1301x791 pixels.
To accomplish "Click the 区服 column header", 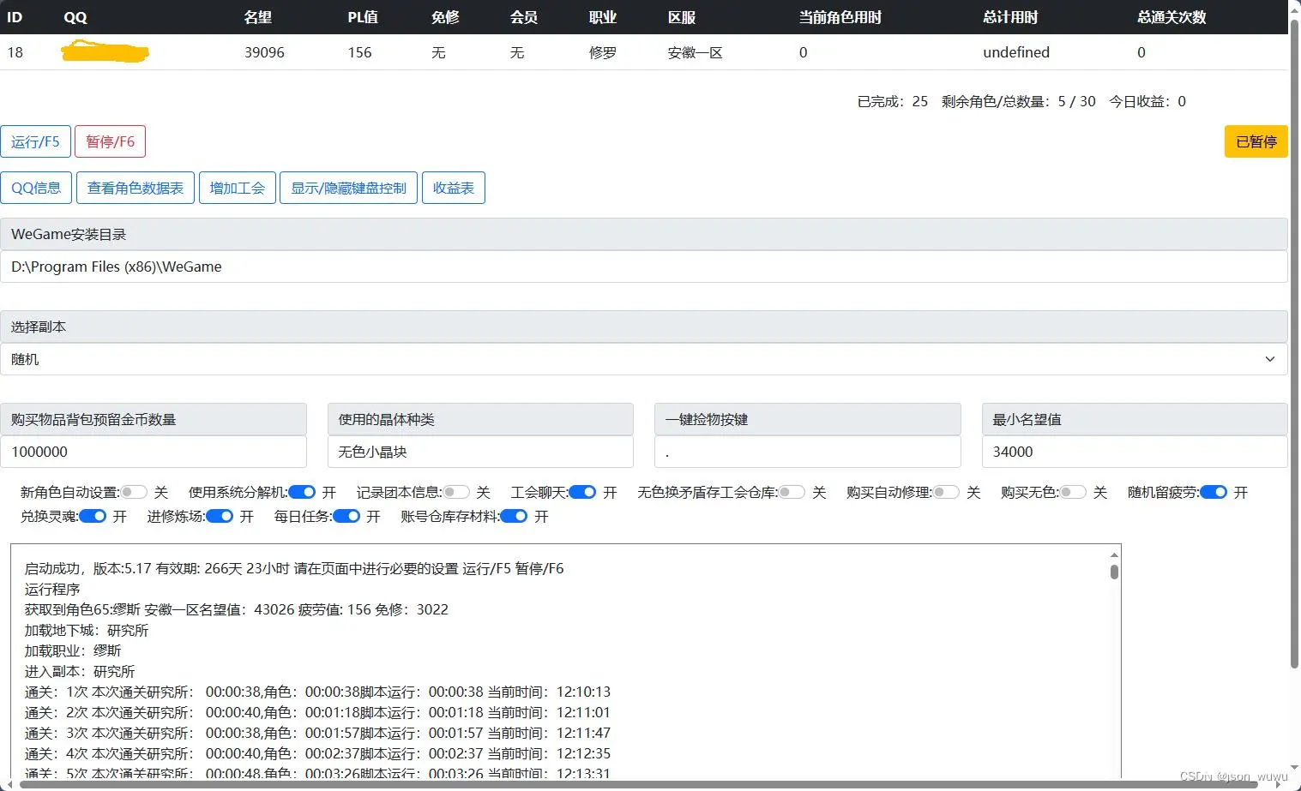I will tap(682, 17).
